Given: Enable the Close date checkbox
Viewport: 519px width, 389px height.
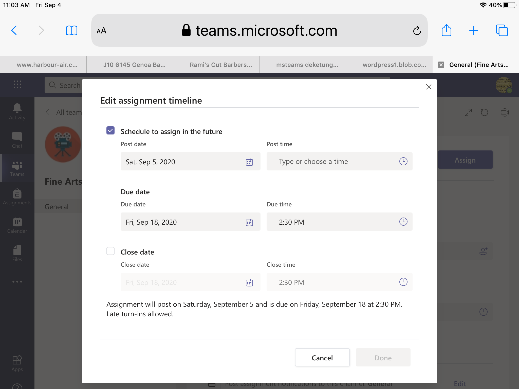Looking at the screenshot, I should (x=110, y=251).
